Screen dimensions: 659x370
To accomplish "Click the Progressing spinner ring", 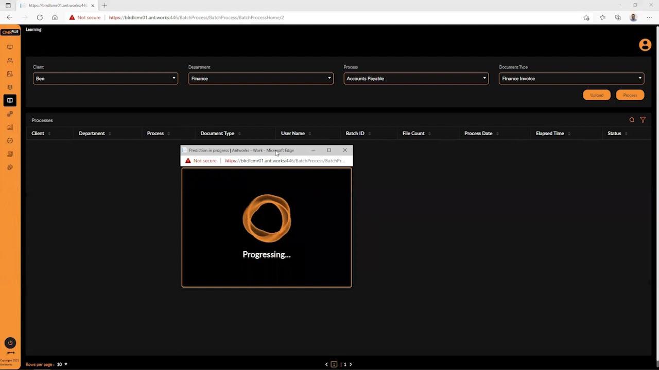I will tap(267, 218).
